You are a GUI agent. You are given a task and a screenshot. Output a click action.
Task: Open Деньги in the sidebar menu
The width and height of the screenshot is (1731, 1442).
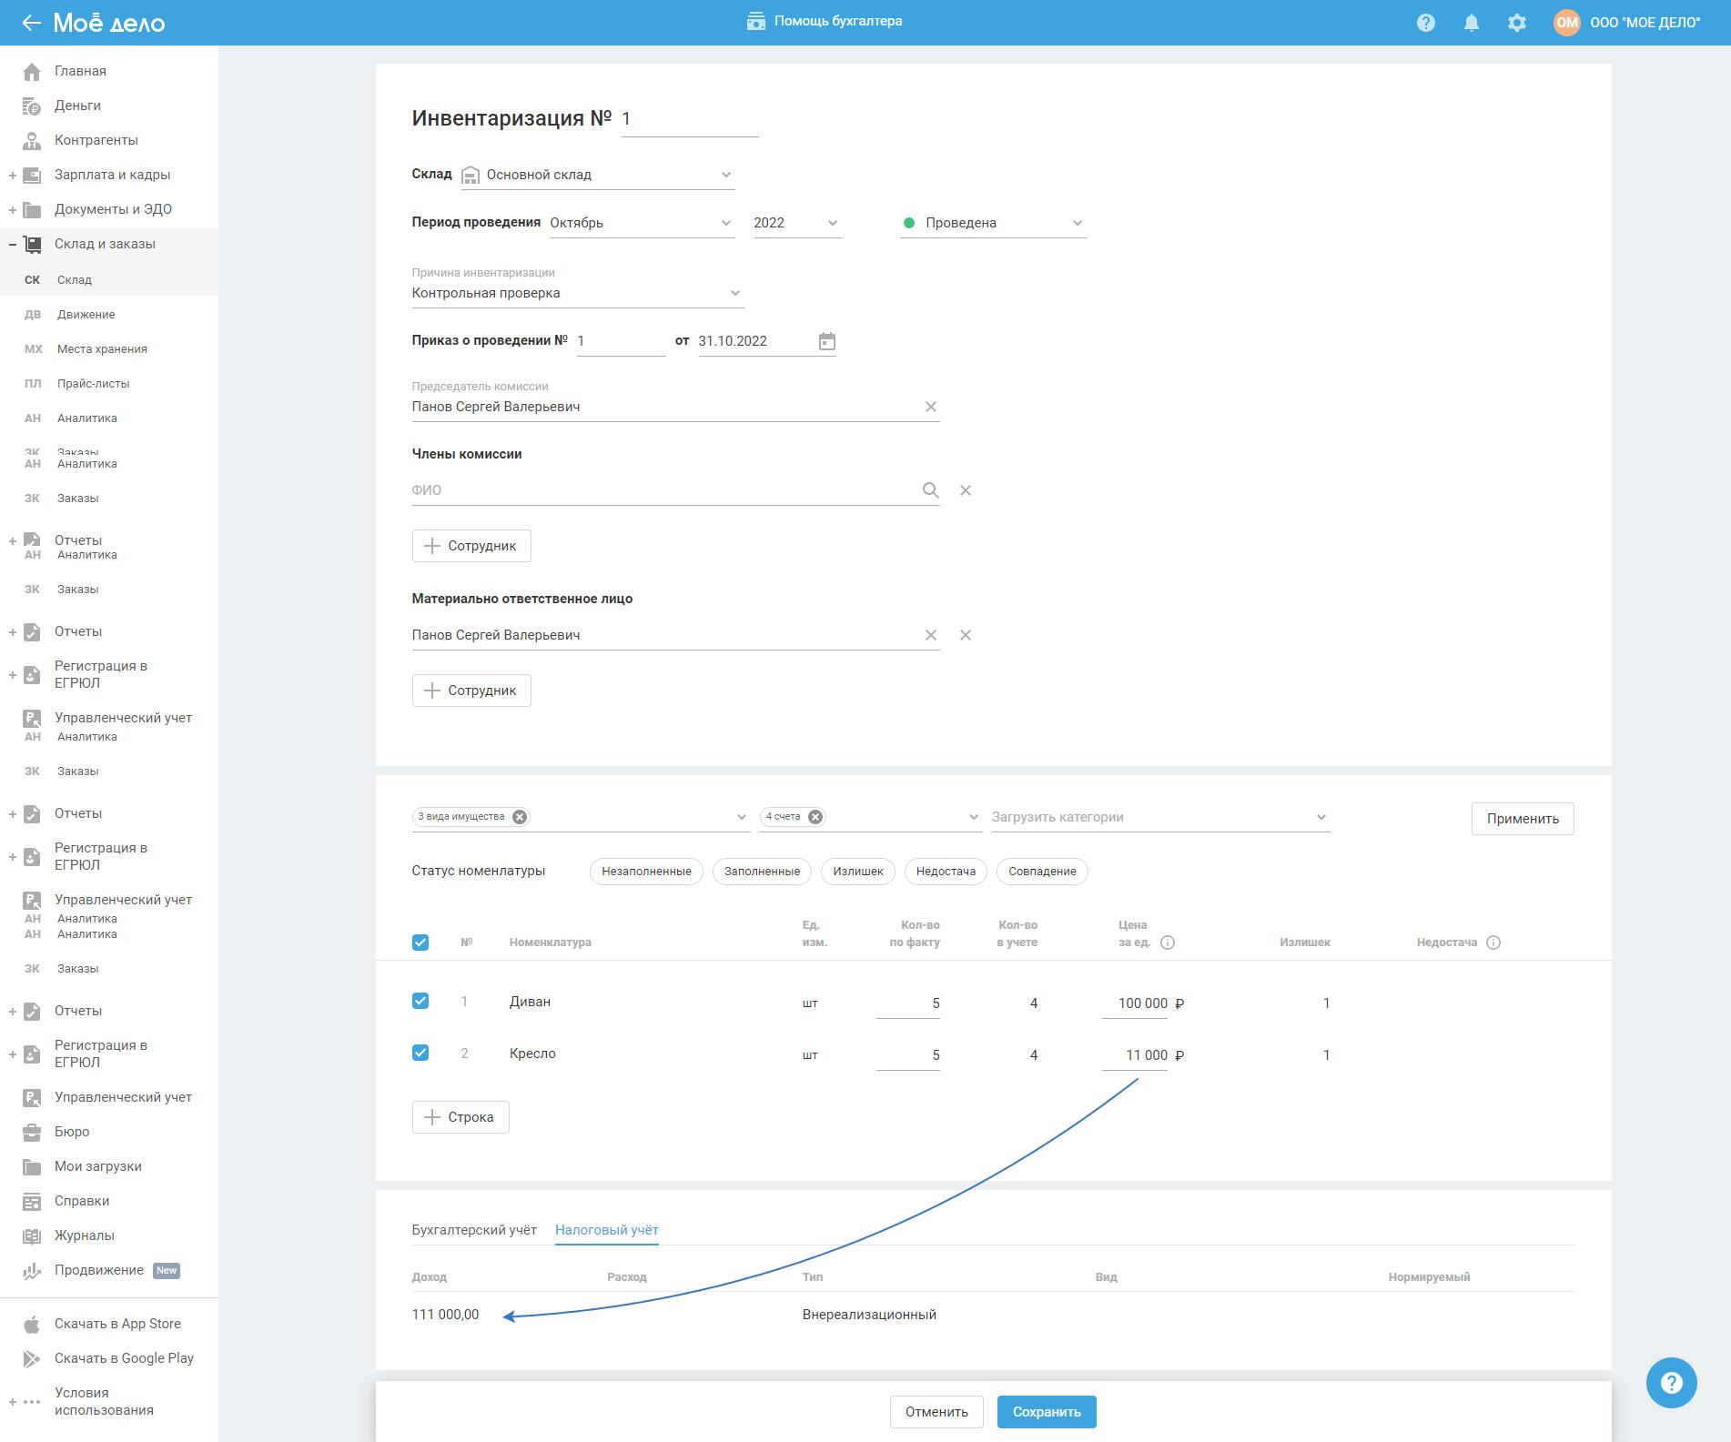click(77, 106)
